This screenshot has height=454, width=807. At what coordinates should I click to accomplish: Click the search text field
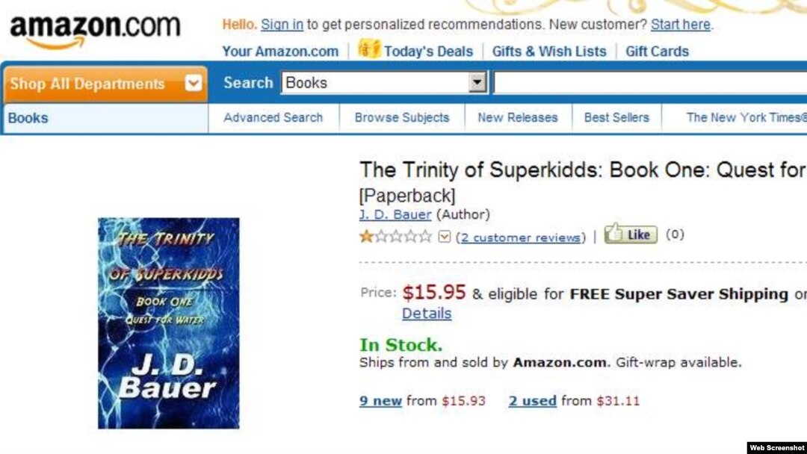(x=649, y=83)
